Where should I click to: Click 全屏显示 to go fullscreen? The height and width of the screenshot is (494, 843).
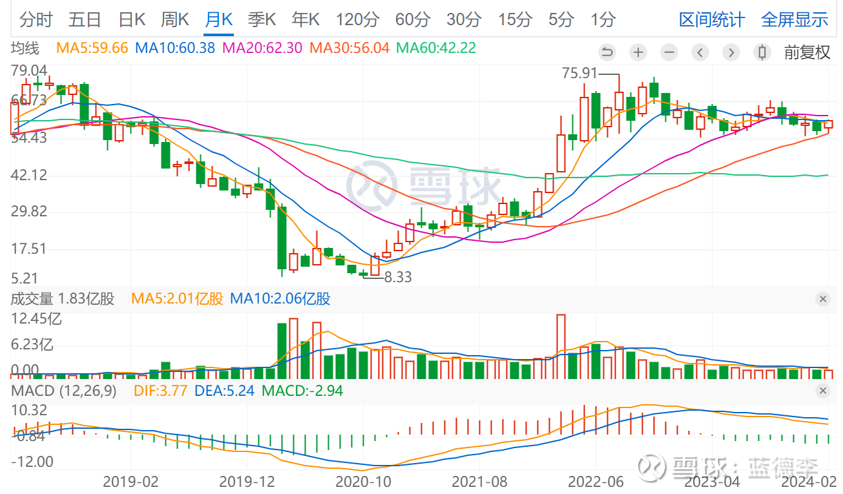795,19
